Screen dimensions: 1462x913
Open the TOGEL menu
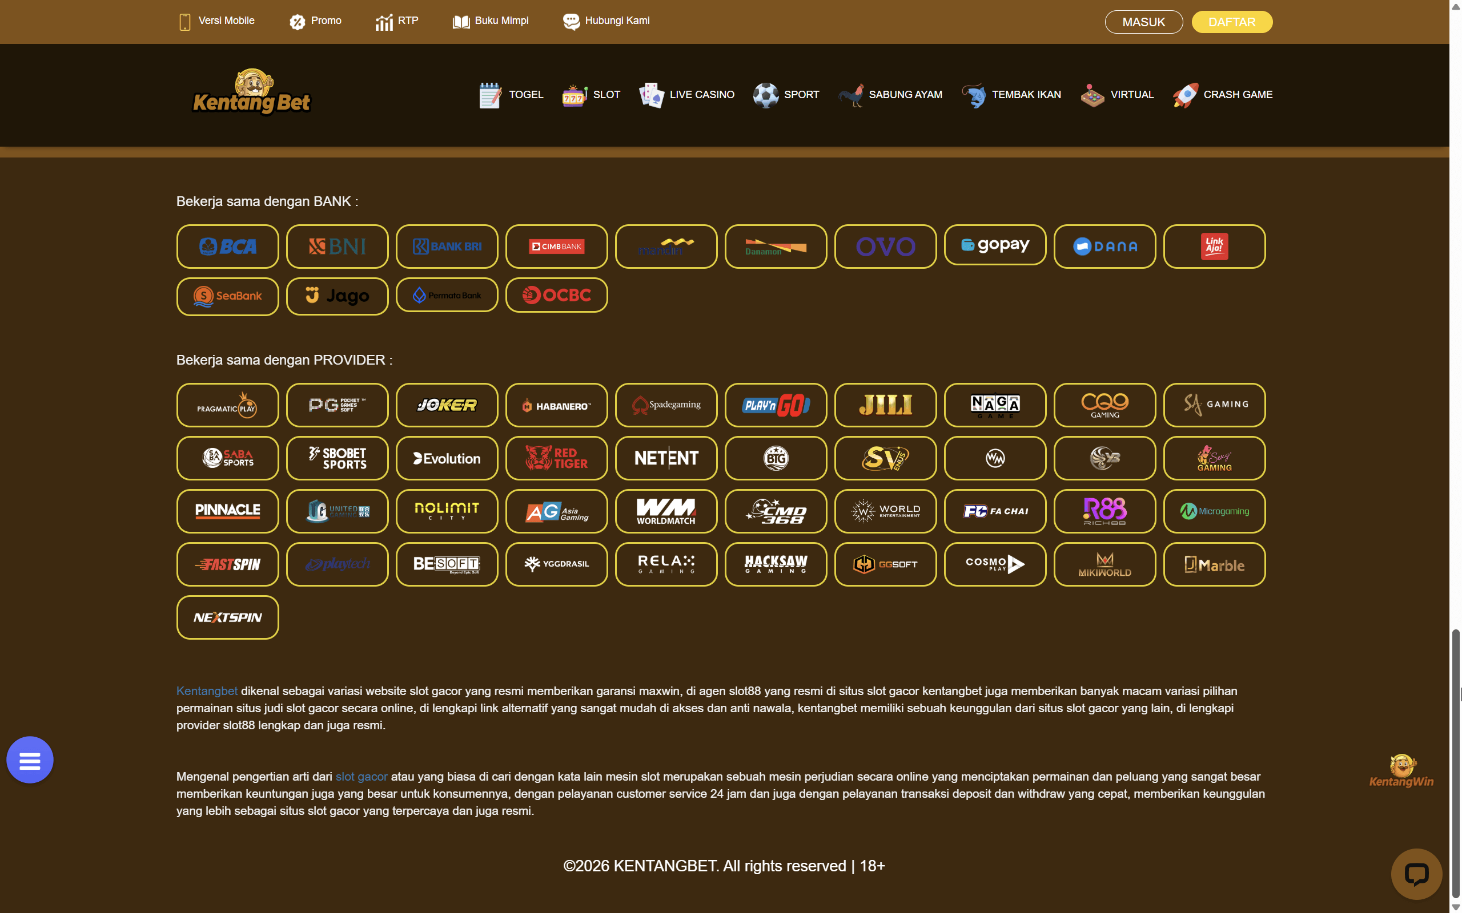511,95
